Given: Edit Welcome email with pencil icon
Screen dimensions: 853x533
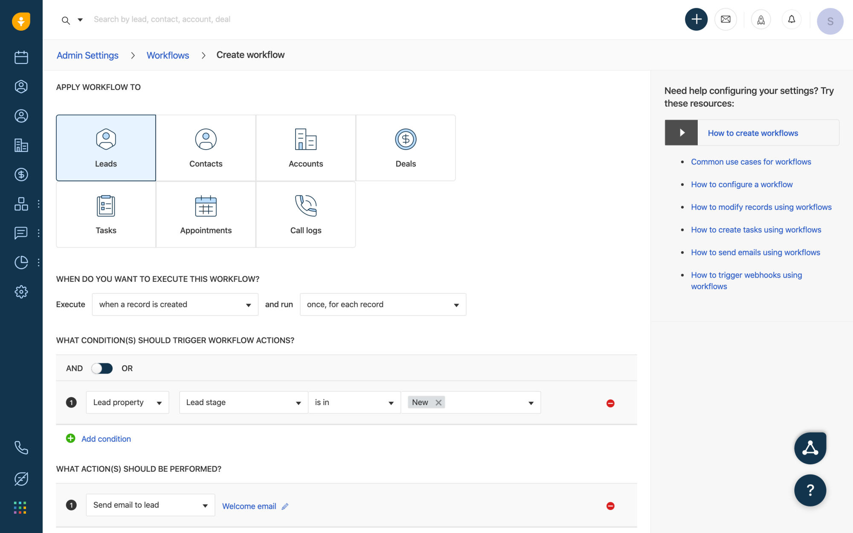Looking at the screenshot, I should (x=285, y=506).
